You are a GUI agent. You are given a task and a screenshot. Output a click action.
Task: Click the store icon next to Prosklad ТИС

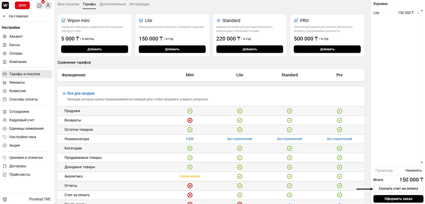click(5, 199)
